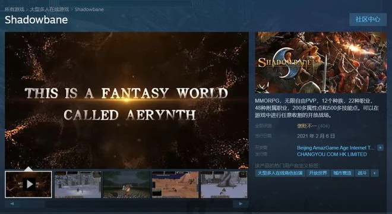Image resolution: width=392 pixels, height=214 pixels.
Task: Select the 开放世界 tag
Action: tap(318, 173)
